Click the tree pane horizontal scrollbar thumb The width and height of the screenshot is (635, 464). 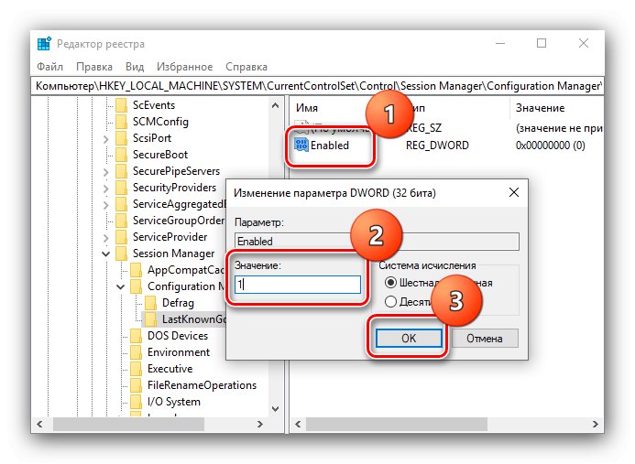128,424
